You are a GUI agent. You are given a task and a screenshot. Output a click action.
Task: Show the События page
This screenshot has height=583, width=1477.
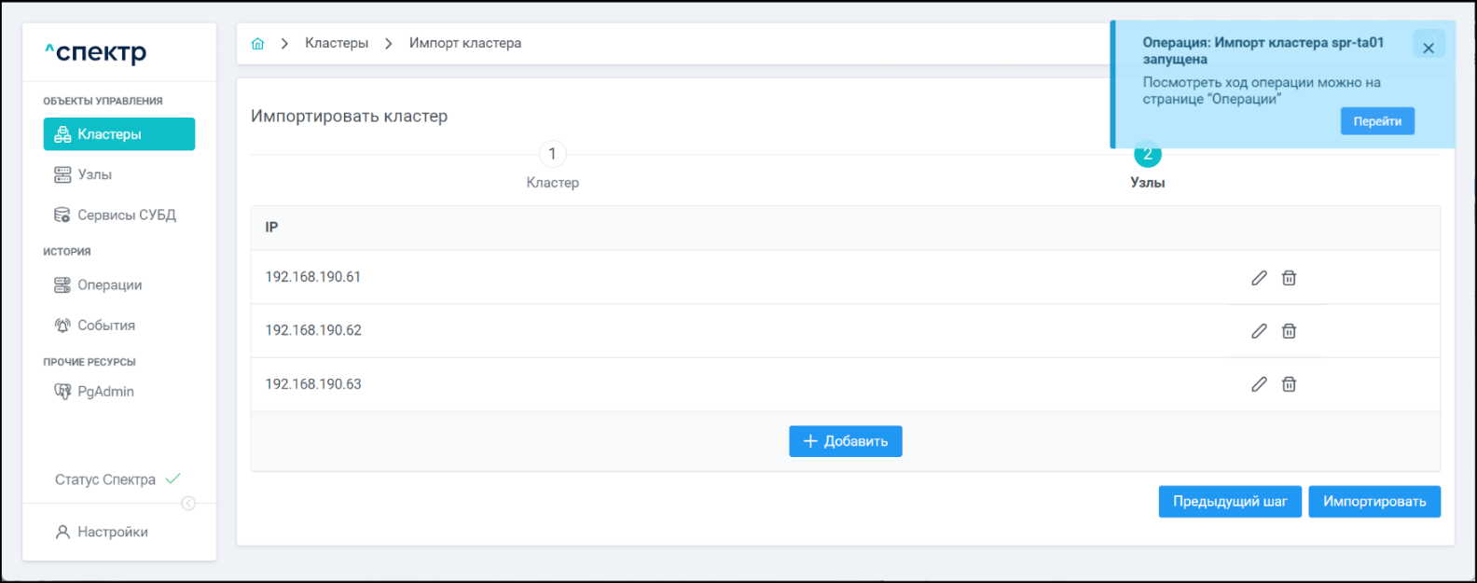point(105,326)
